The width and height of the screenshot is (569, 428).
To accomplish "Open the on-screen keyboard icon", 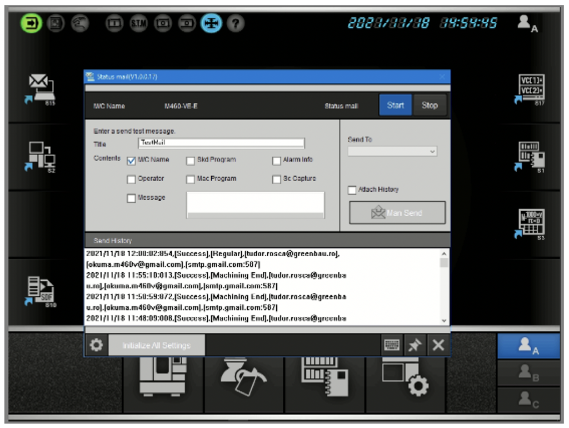I will 392,345.
